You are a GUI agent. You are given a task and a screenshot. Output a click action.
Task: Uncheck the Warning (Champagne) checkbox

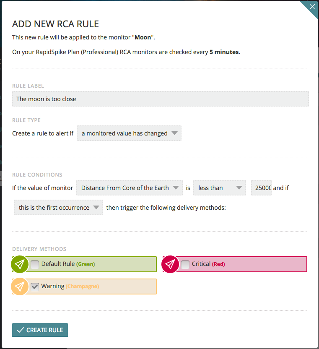tap(35, 287)
